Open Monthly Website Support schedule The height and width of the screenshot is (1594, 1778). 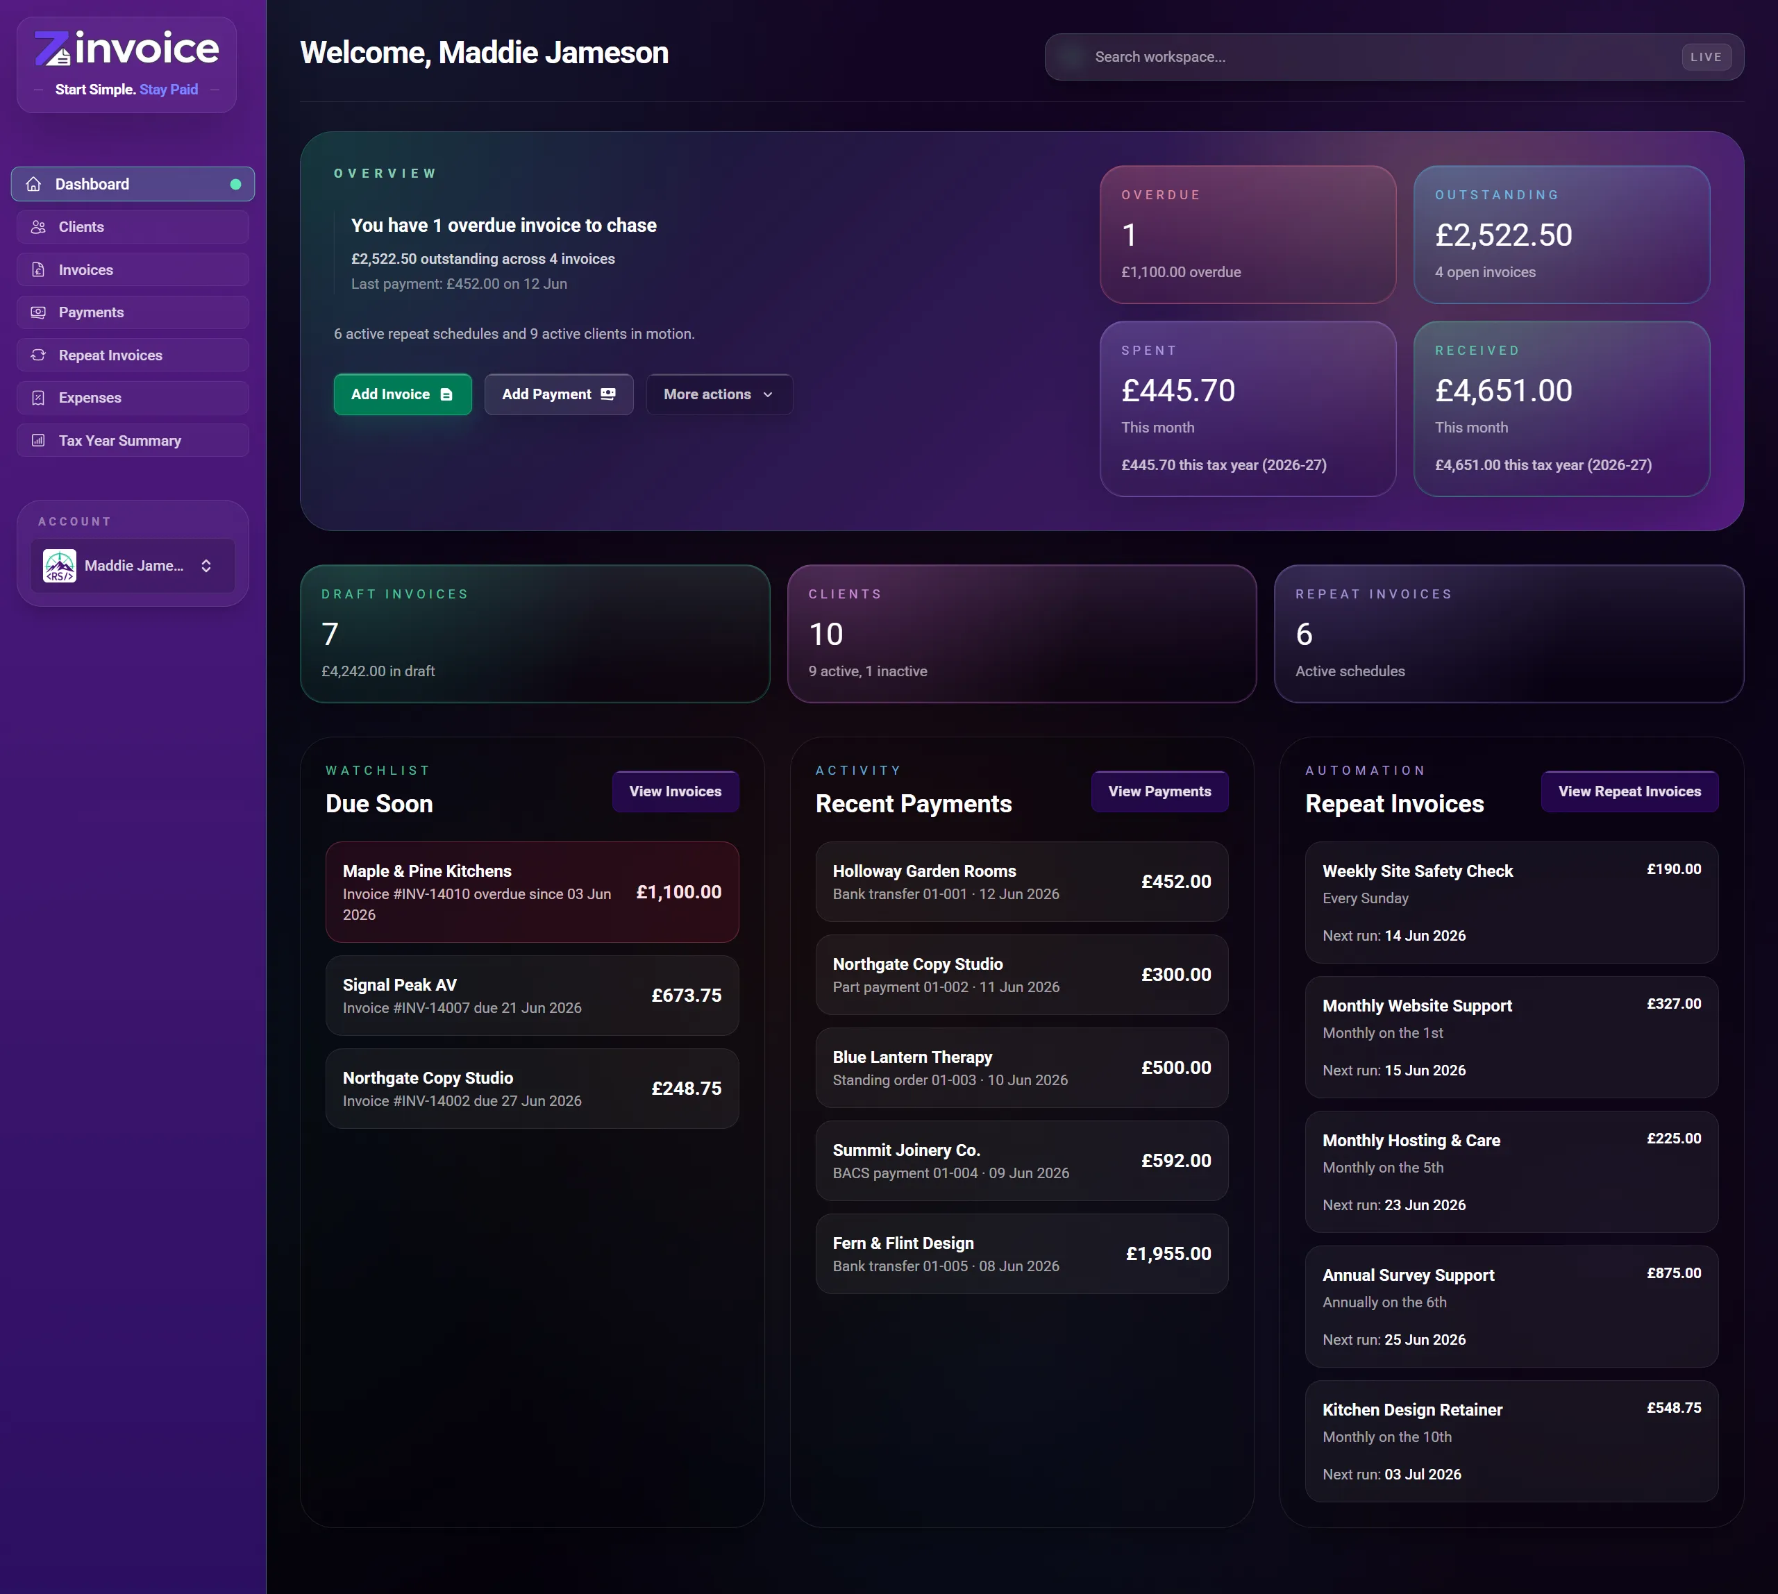[1511, 1038]
